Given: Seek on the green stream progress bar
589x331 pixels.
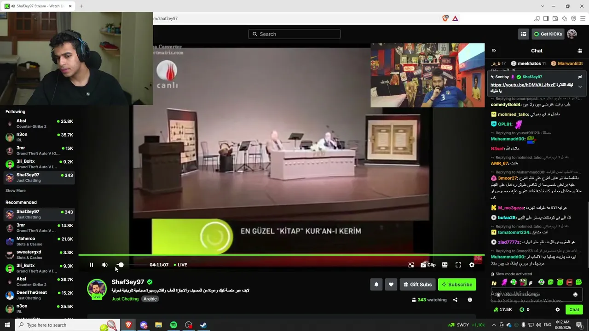Looking at the screenshot, I should (281, 255).
